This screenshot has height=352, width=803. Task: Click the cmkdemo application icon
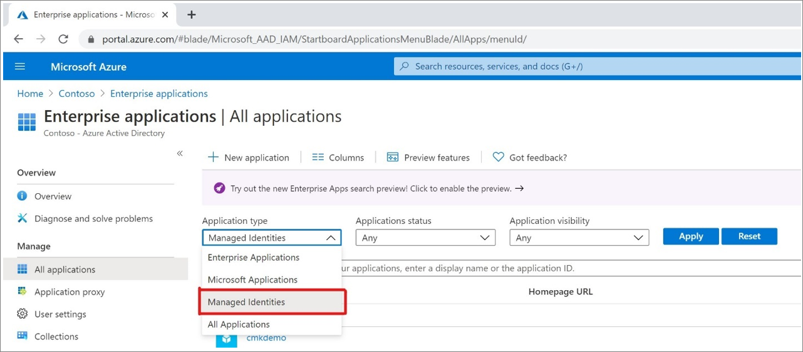(x=226, y=338)
